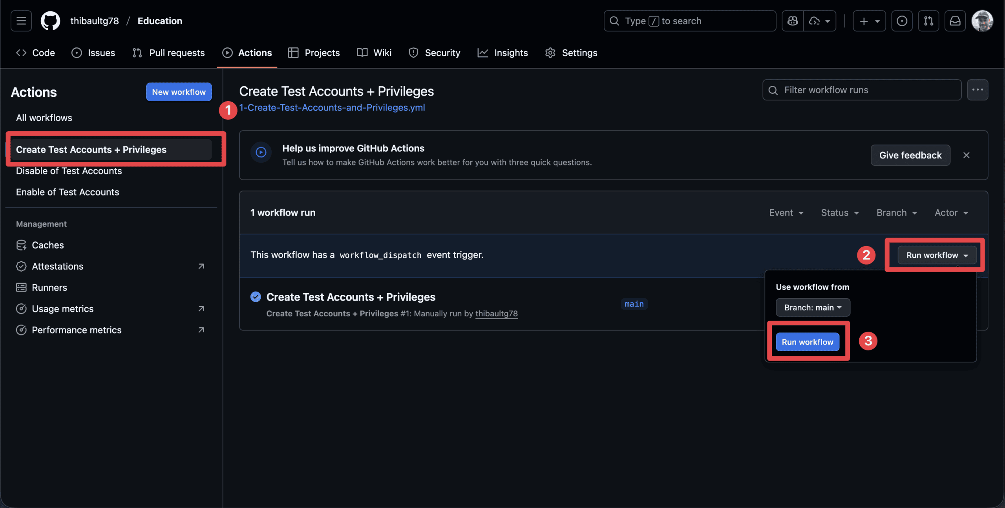The image size is (1005, 508).
Task: Go to the Settings tab
Action: coord(572,53)
